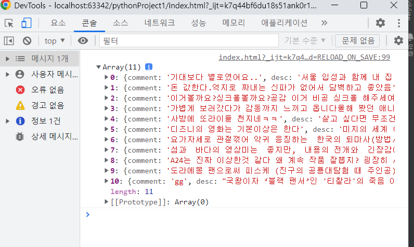Open the 애플리케이션 tab
This screenshot has height=247, width=414.
pyautogui.click(x=284, y=23)
